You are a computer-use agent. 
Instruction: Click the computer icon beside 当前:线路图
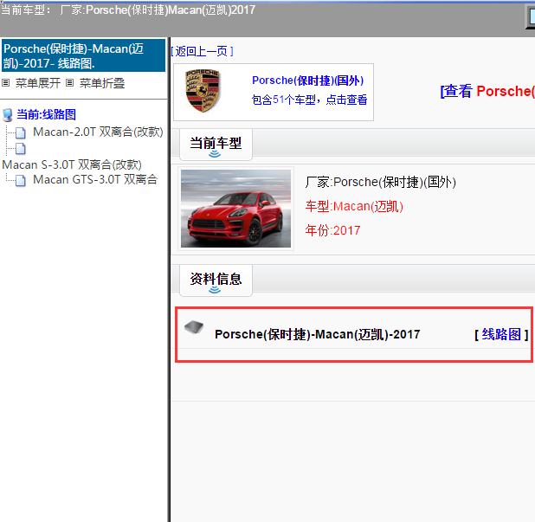coord(8,115)
